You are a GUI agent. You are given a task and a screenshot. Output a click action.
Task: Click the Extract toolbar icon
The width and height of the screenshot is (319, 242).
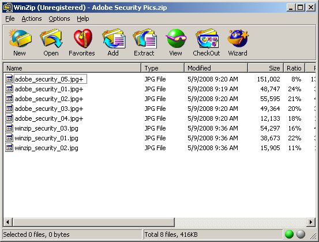tap(144, 39)
